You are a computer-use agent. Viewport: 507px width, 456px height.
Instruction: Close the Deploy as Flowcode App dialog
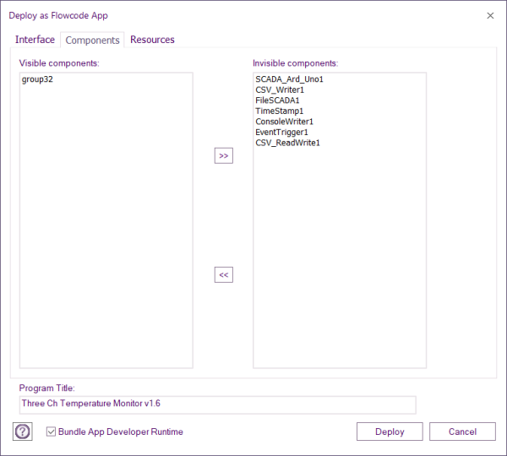coord(490,15)
